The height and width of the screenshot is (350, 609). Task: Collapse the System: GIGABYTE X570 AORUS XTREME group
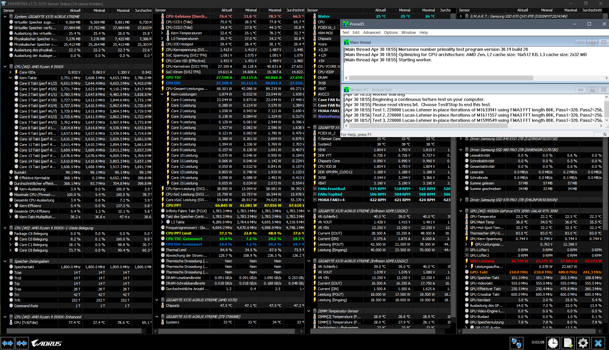pos(5,16)
